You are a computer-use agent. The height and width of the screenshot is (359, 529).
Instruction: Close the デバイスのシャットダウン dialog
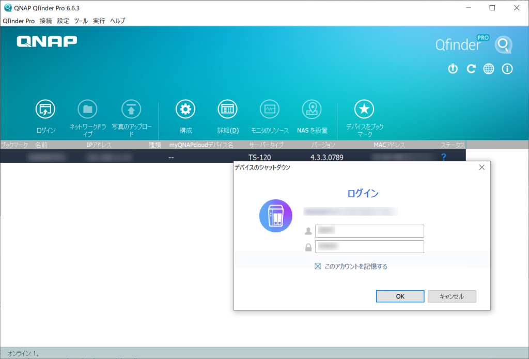tap(482, 167)
